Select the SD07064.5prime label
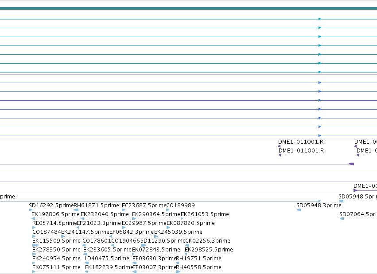The width and height of the screenshot is (377, 274). click(358, 214)
